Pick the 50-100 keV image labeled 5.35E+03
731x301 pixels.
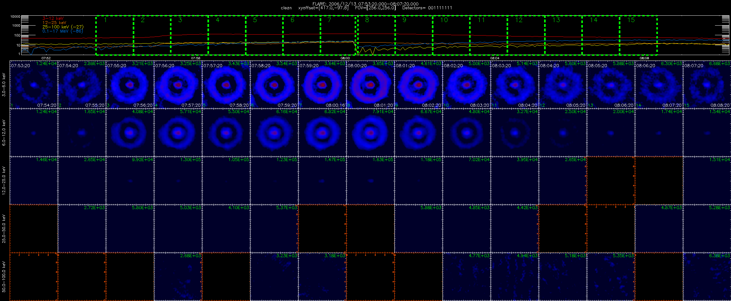611,277
